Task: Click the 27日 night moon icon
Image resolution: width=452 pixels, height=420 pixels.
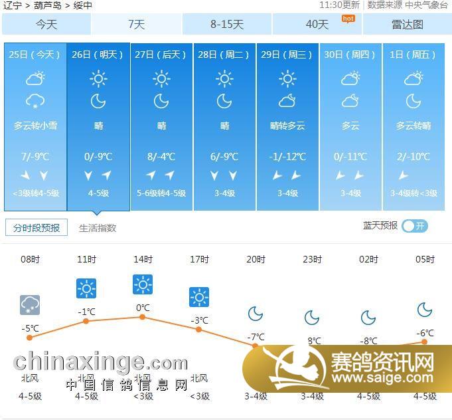Action: [161, 101]
